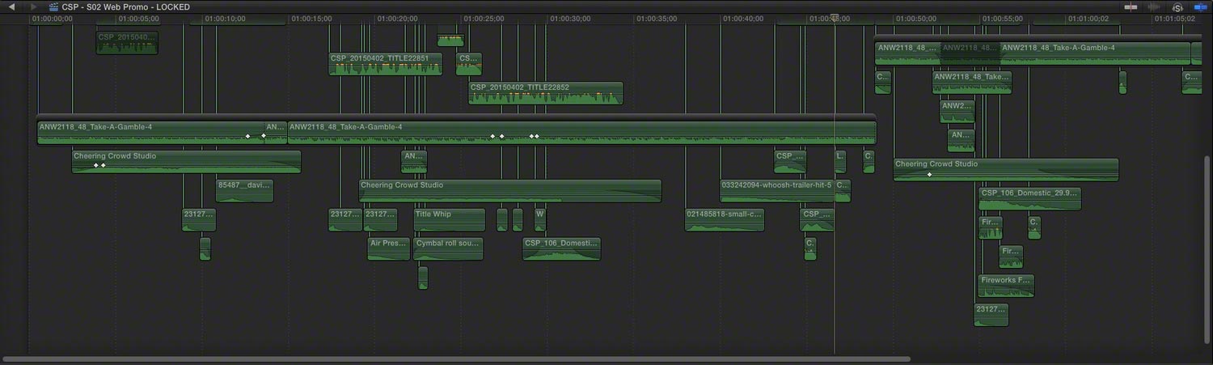Select the CSP_2015040... clip at top left
Screen dimensions: 1213x365
coord(127,43)
